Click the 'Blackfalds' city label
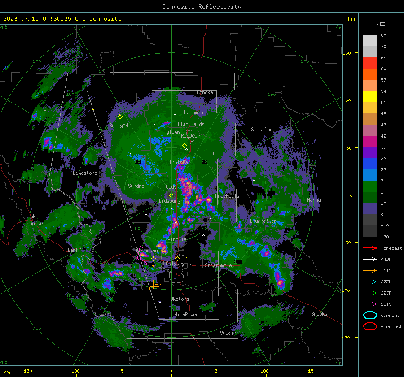The width and height of the screenshot is (404, 377). click(x=191, y=124)
